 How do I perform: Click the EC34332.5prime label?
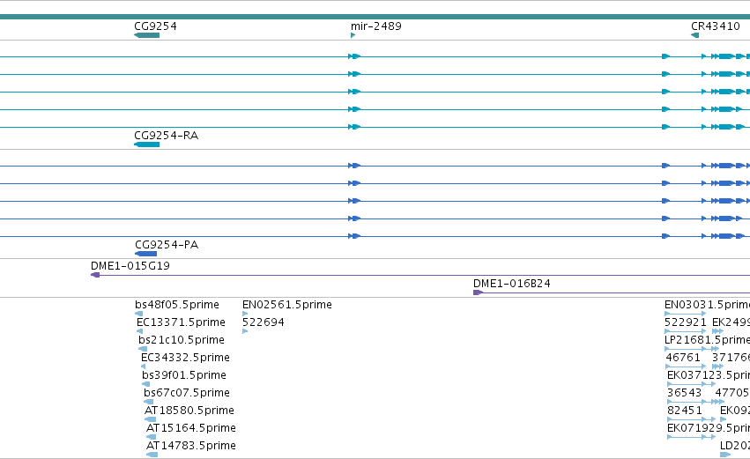coord(185,358)
